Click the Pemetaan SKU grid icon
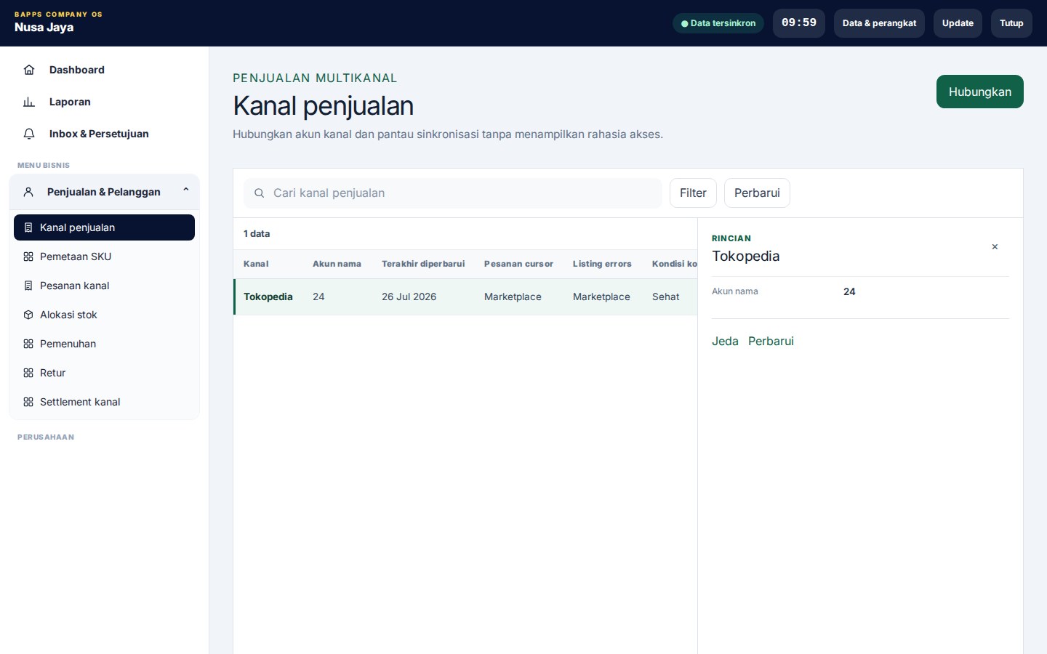 (28, 257)
